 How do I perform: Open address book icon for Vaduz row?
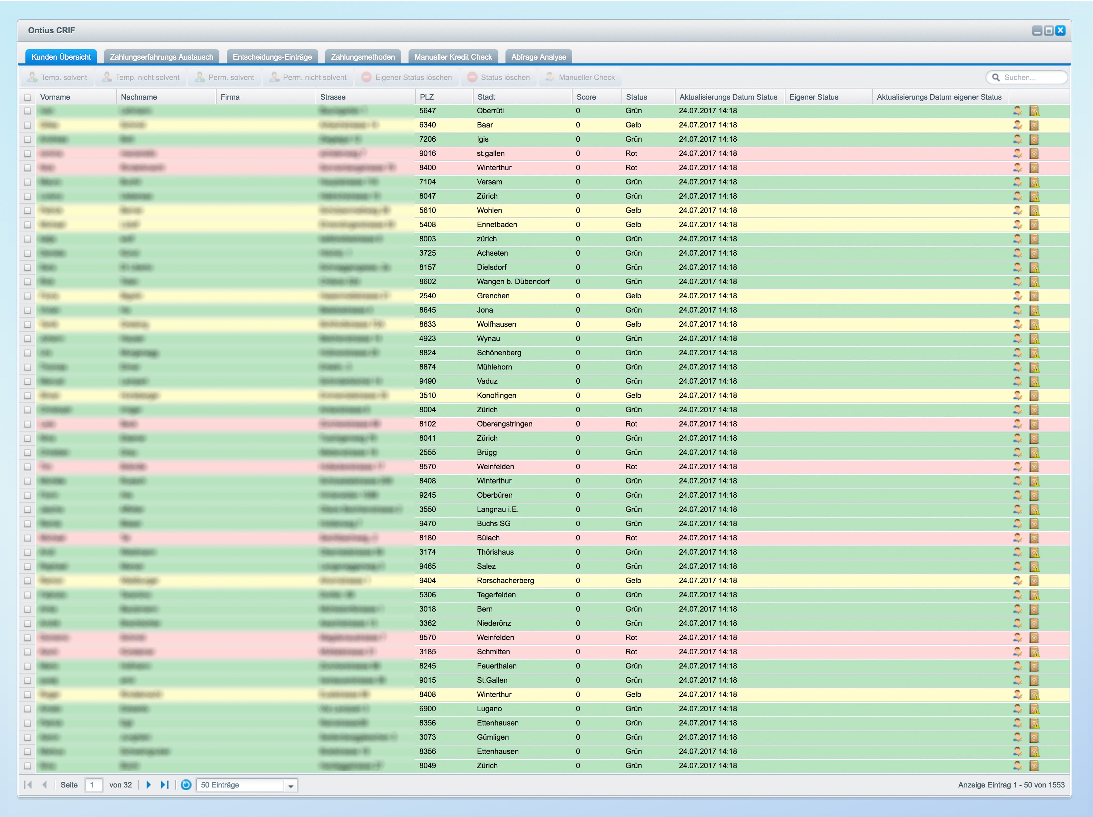coord(1034,382)
